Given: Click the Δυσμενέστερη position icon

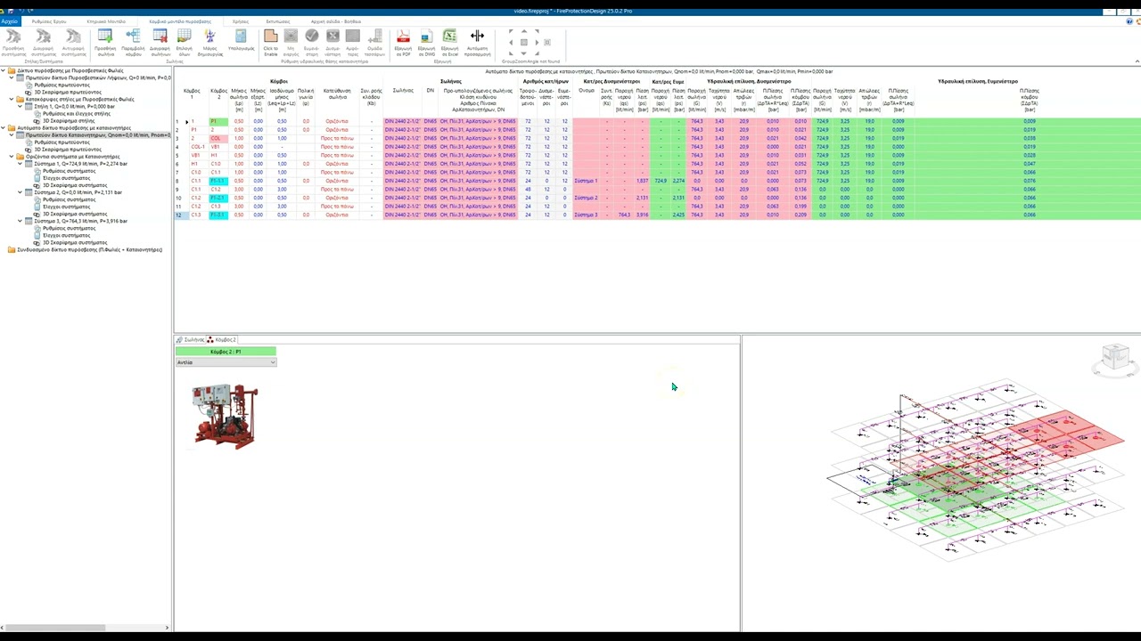Looking at the screenshot, I should pyautogui.click(x=332, y=42).
